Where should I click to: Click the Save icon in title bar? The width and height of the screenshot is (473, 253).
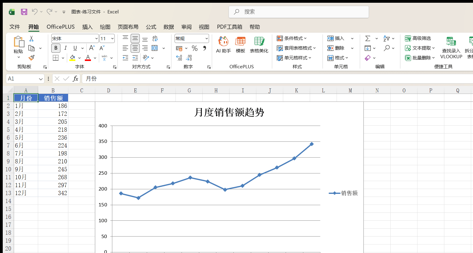point(24,12)
